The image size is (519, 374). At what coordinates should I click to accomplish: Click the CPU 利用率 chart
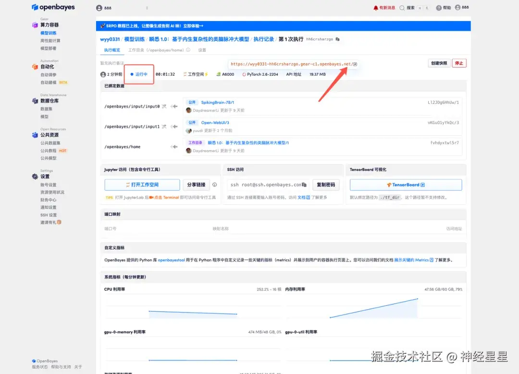pos(193,307)
